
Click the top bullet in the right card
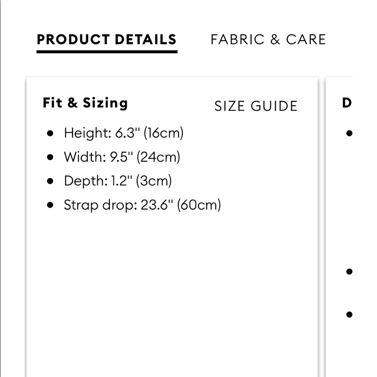[x=349, y=133]
